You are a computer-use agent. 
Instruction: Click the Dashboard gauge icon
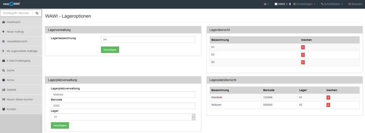(4, 22)
